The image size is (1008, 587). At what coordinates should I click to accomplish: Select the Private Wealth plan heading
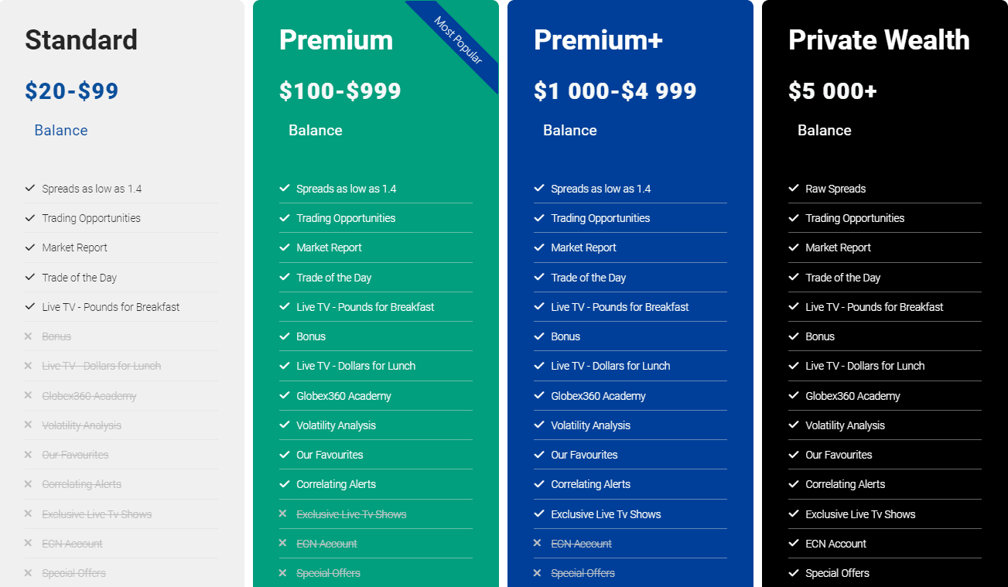click(879, 40)
